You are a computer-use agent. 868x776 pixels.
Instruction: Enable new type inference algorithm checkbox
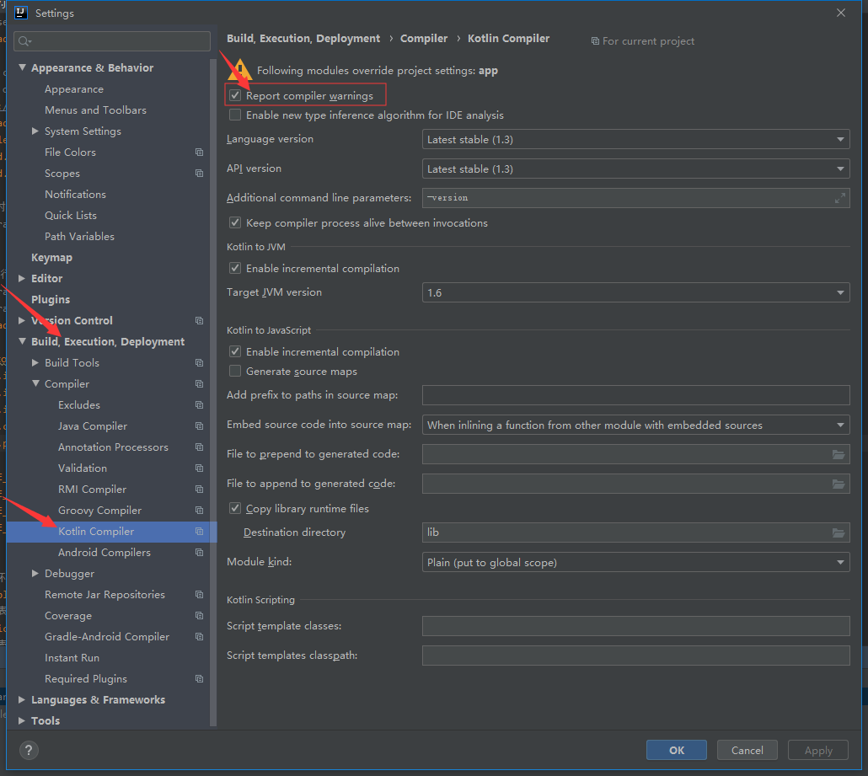click(235, 115)
